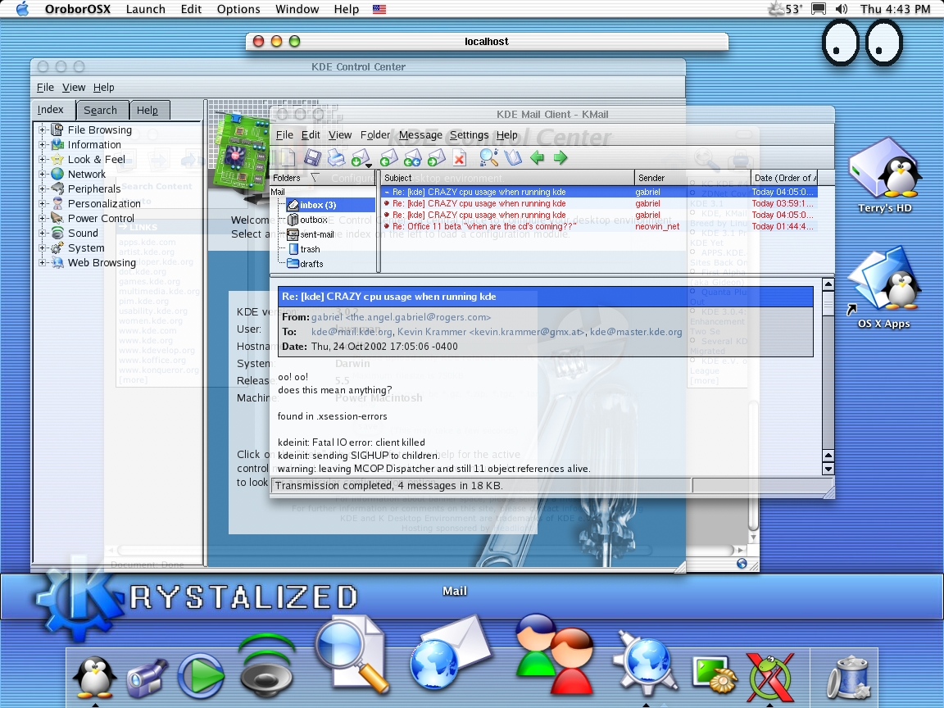Open the Tux penguin icon in the dock
The width and height of the screenshot is (944, 708).
tap(94, 677)
